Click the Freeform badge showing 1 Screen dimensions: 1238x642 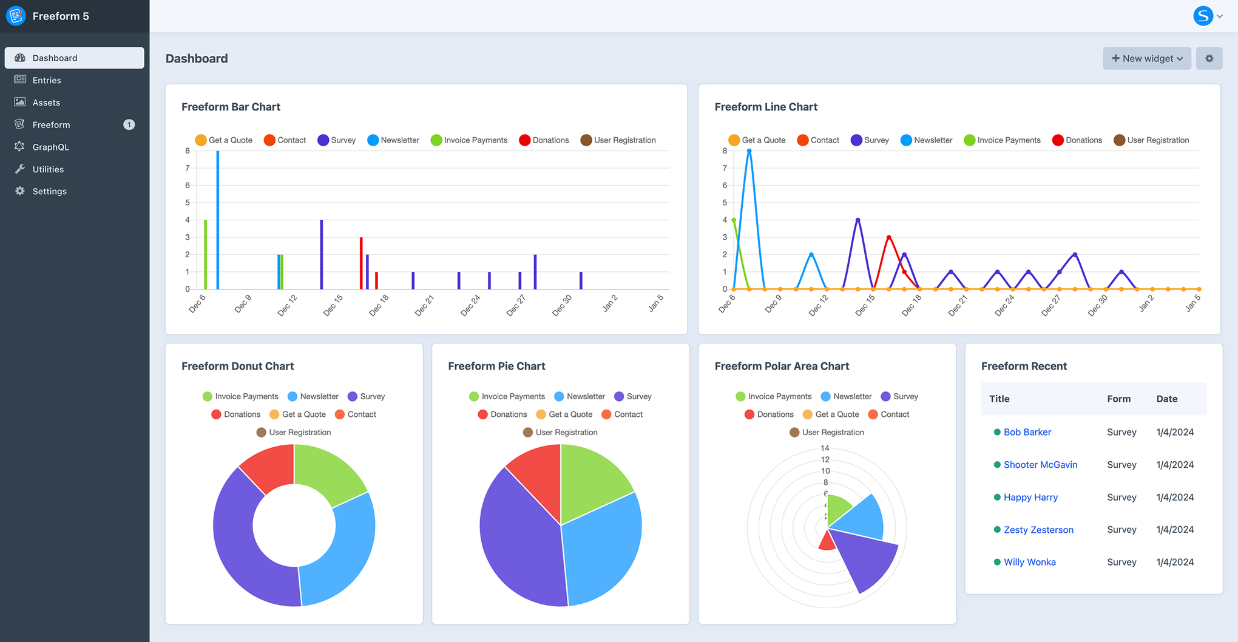(x=129, y=124)
